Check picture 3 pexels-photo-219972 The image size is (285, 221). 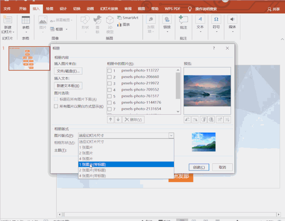tap(109, 83)
